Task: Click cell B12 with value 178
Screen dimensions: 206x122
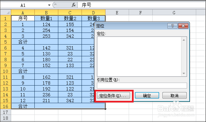Action: point(47,83)
